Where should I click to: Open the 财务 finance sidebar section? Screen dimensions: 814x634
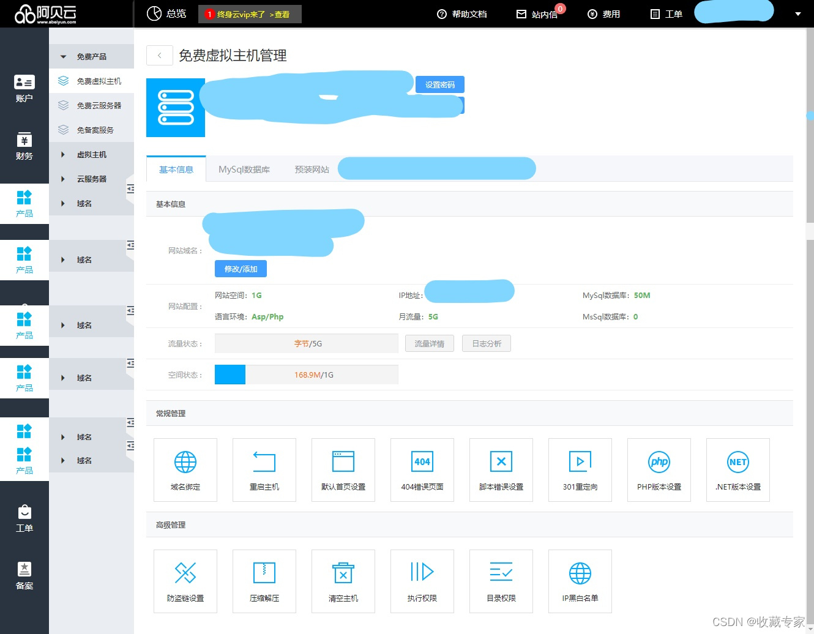tap(24, 147)
